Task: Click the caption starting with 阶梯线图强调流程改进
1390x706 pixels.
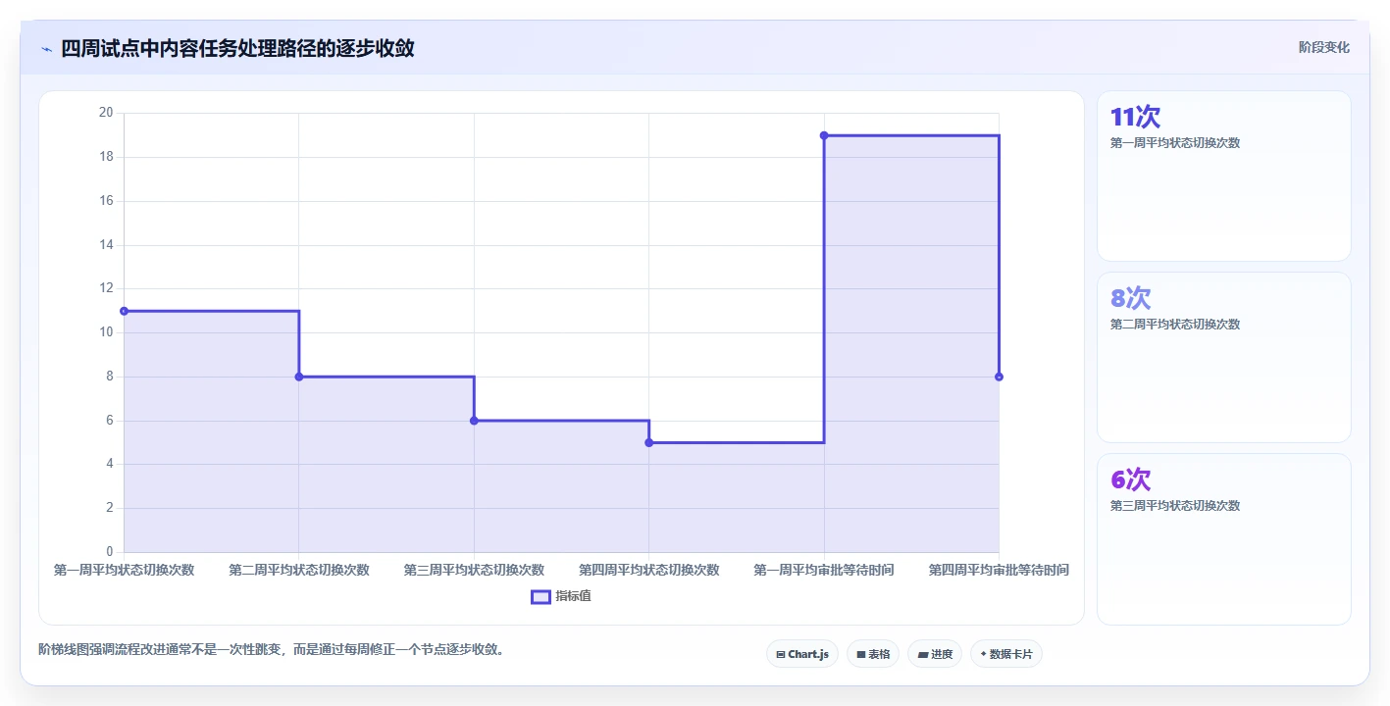Action: pos(272,649)
